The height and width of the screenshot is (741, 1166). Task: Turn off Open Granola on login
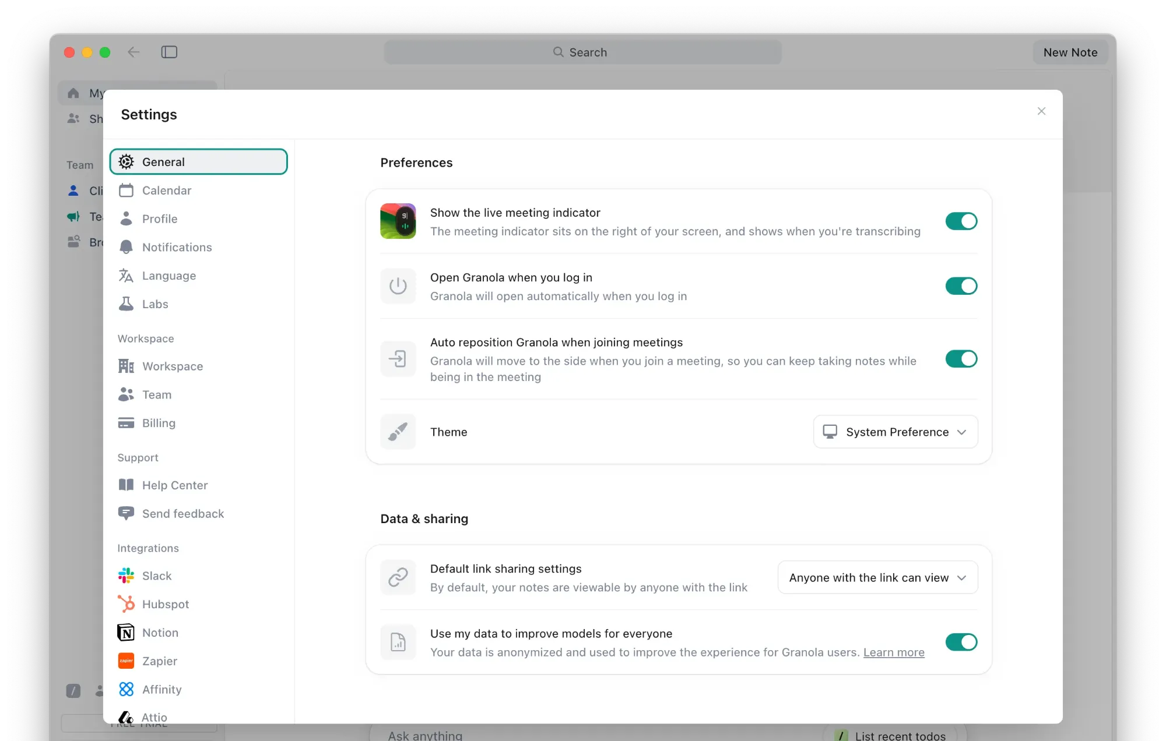961,286
